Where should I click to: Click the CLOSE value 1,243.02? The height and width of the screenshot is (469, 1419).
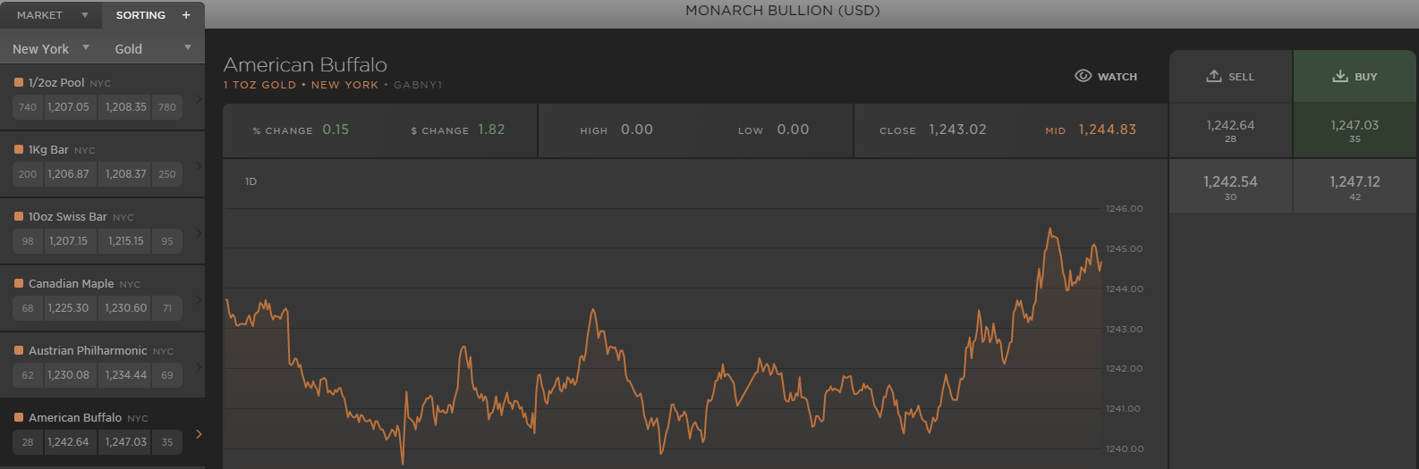coord(957,130)
